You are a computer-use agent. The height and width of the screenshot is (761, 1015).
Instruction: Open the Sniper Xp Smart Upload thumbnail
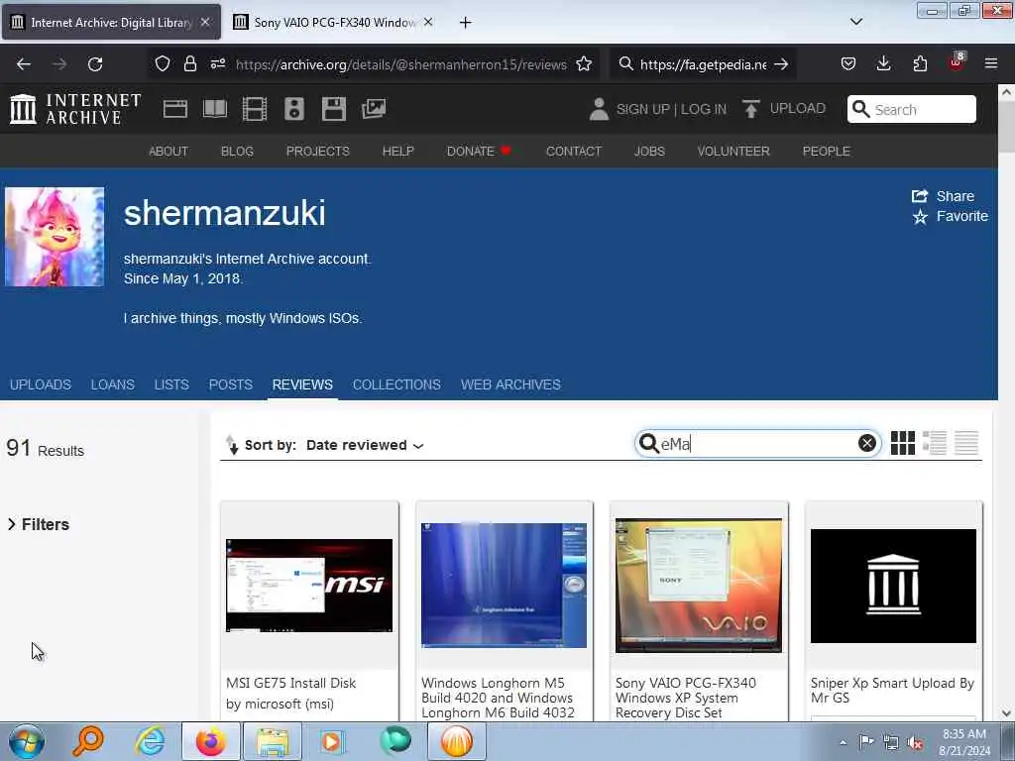(x=893, y=586)
